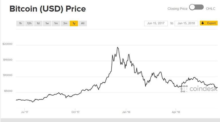Click the Oct '17 axis label
The width and height of the screenshot is (220, 122).
75,112
